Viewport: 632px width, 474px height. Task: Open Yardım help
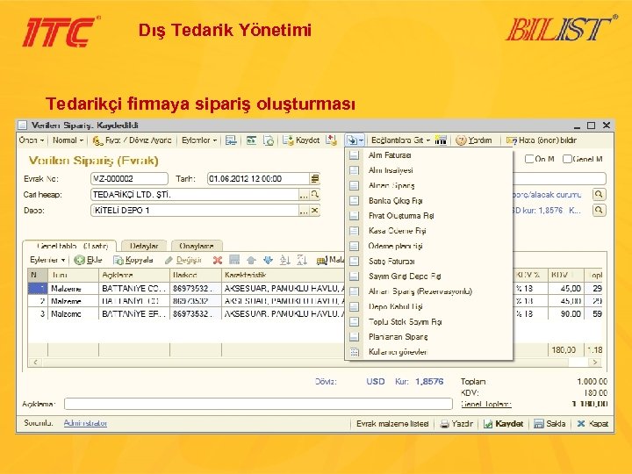tap(474, 140)
